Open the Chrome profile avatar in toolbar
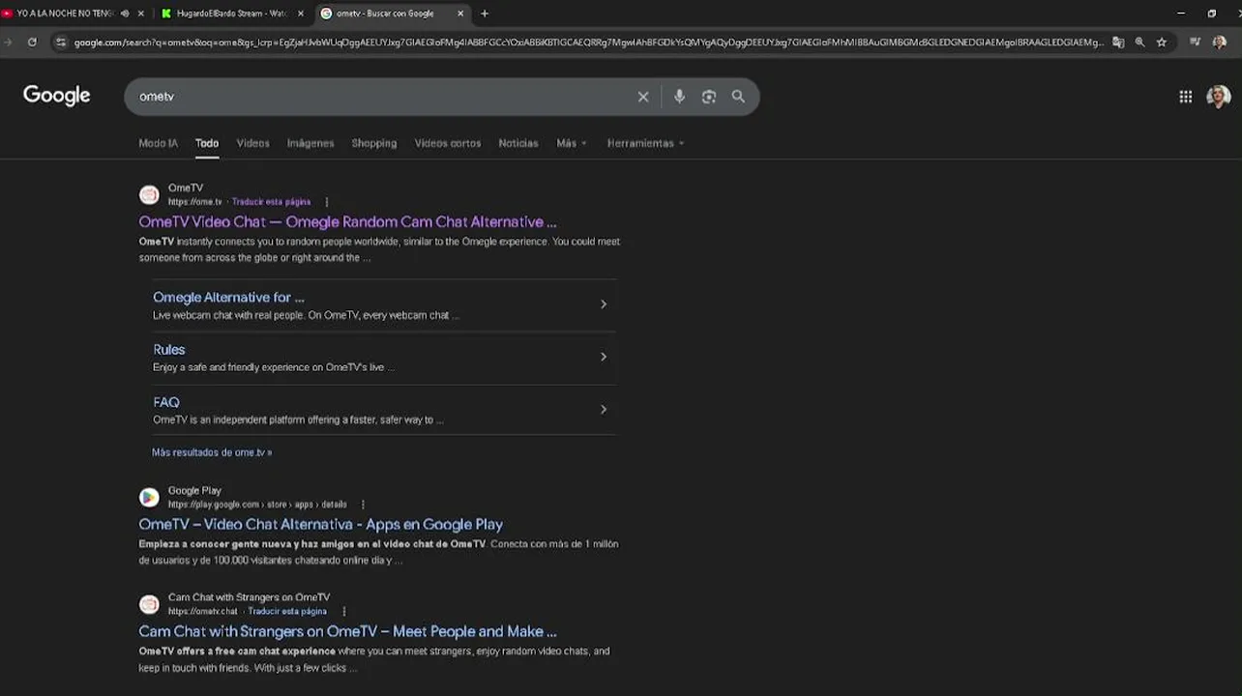This screenshot has height=696, width=1242. [1219, 43]
